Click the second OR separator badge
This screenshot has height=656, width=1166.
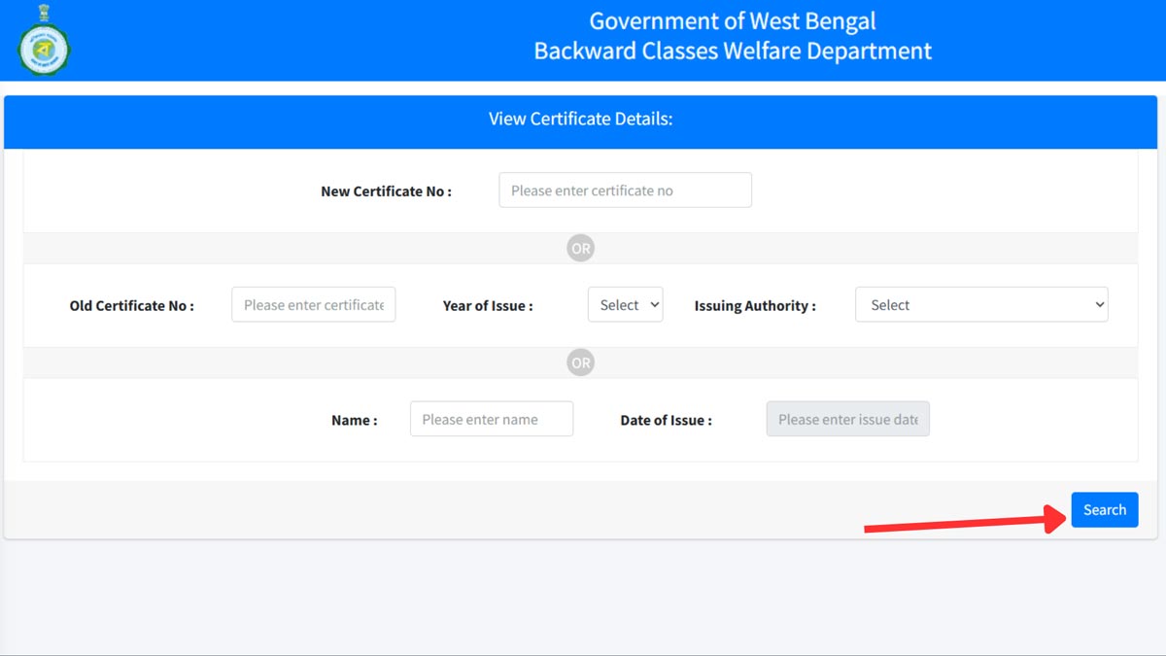tap(580, 363)
